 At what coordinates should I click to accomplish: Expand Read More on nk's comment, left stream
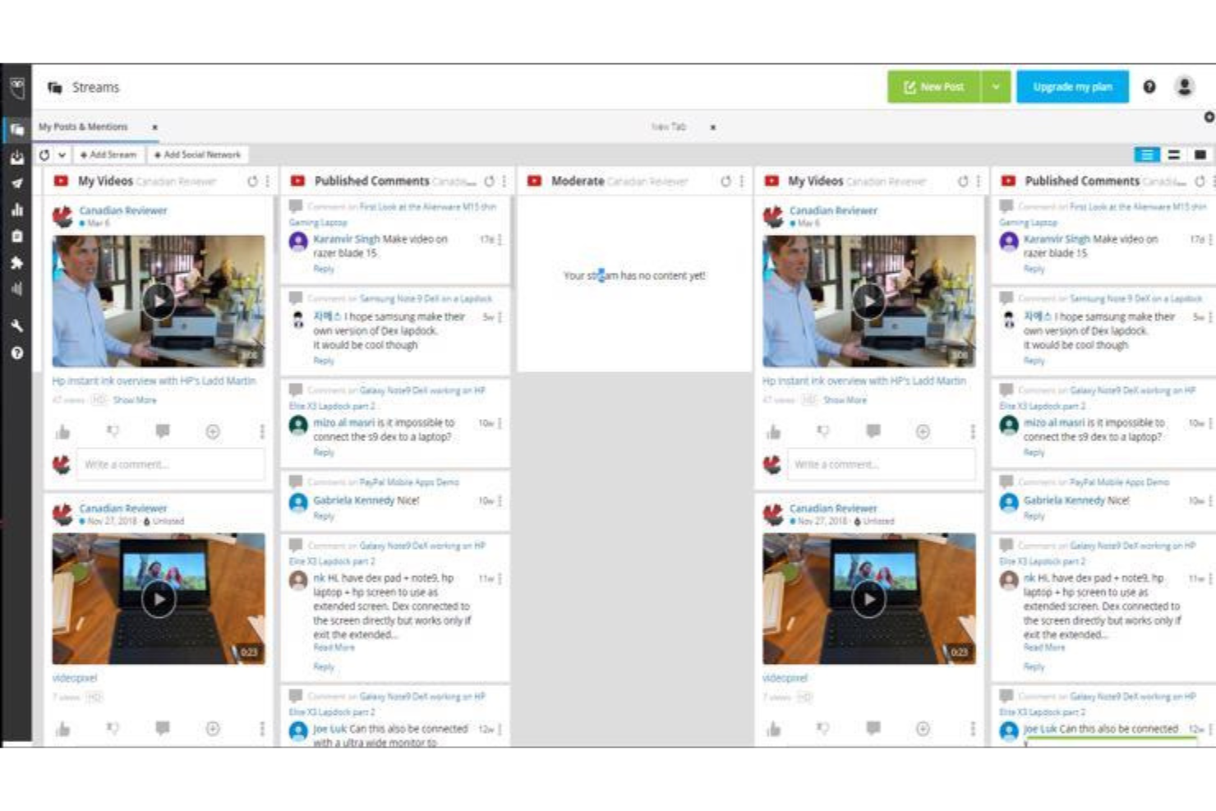(x=334, y=647)
